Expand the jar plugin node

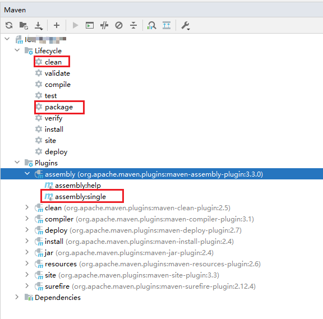[x=27, y=252]
